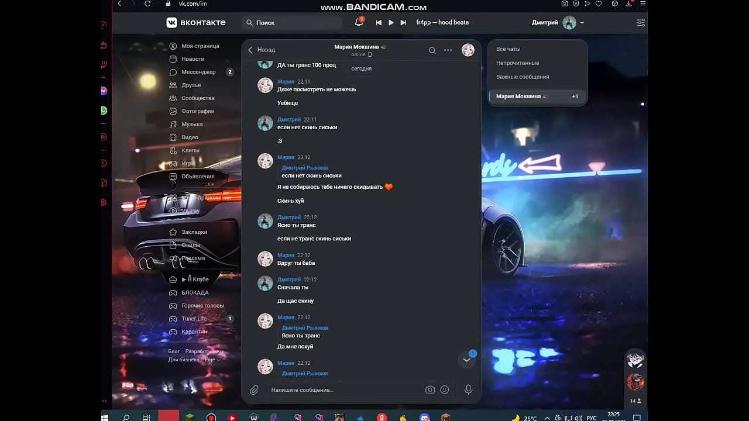Click the paperclip attach file icon
Image resolution: width=749 pixels, height=421 pixels.
point(254,390)
